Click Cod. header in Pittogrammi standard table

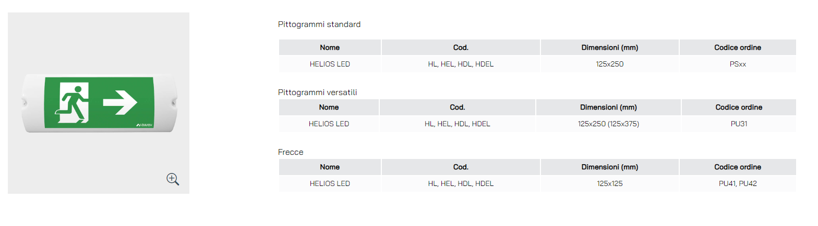pyautogui.click(x=461, y=47)
